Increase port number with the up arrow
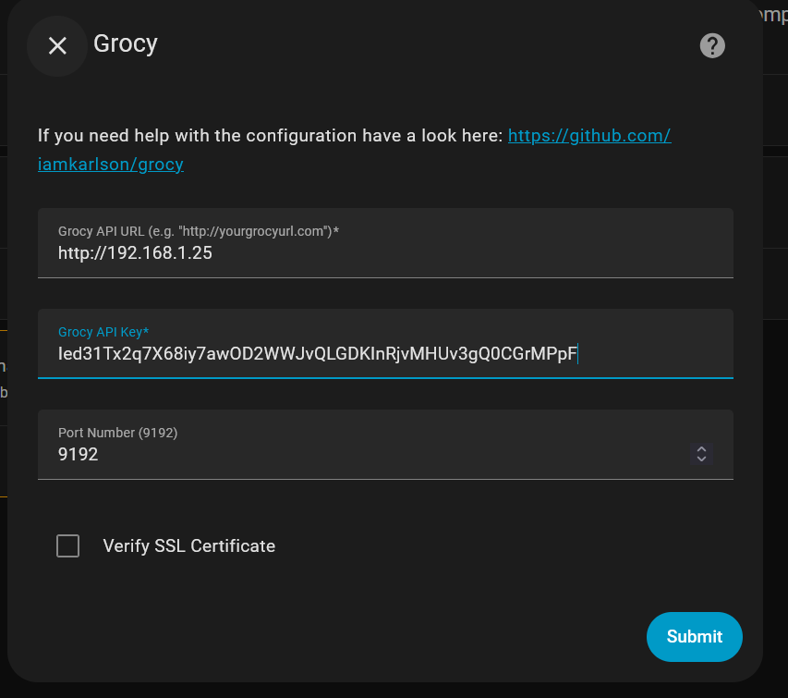Image resolution: width=788 pixels, height=698 pixels. [702, 448]
